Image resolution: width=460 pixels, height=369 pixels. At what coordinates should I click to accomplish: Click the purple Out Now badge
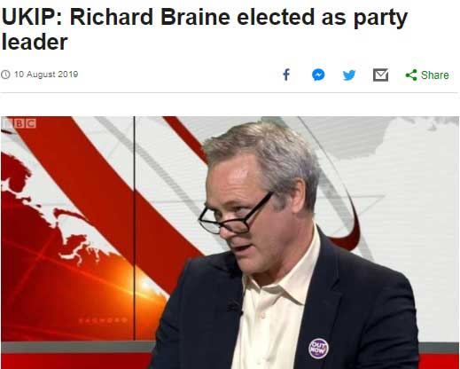318,349
